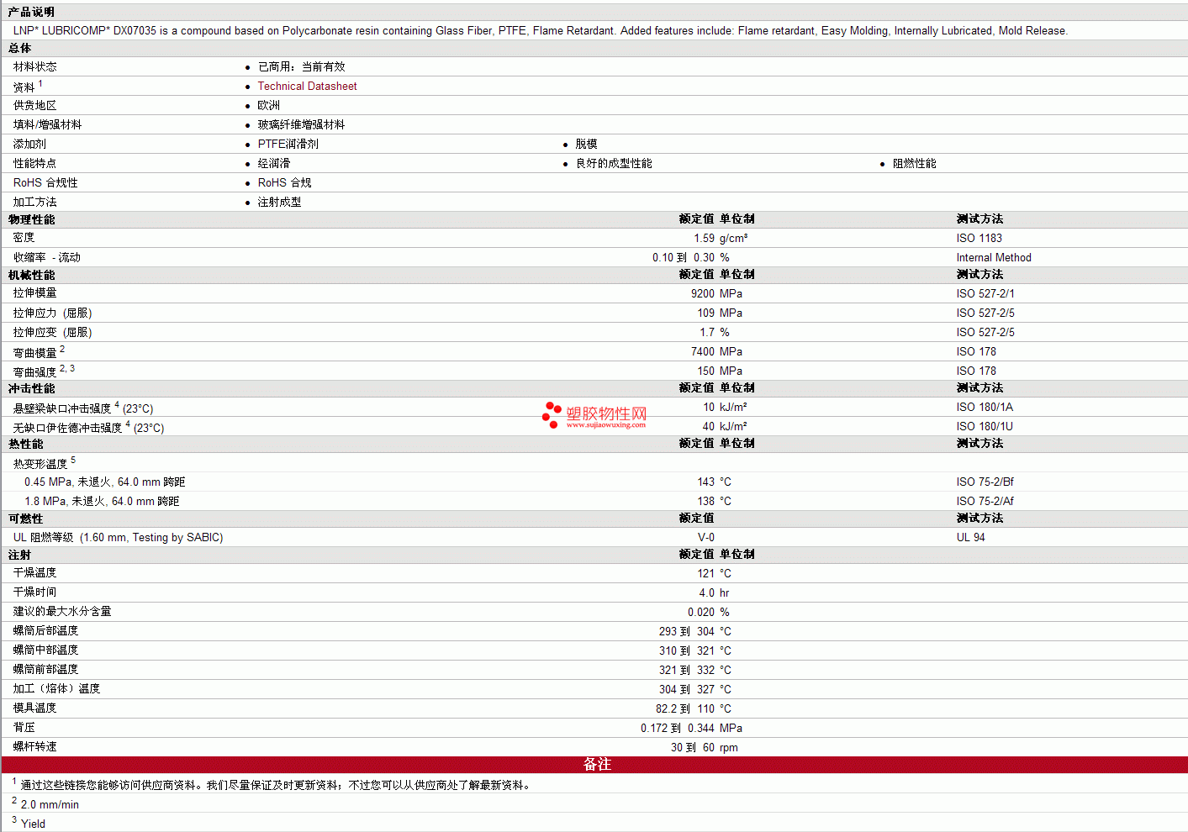
Task: Click the 机械性能 section heading
Action: click(32, 275)
